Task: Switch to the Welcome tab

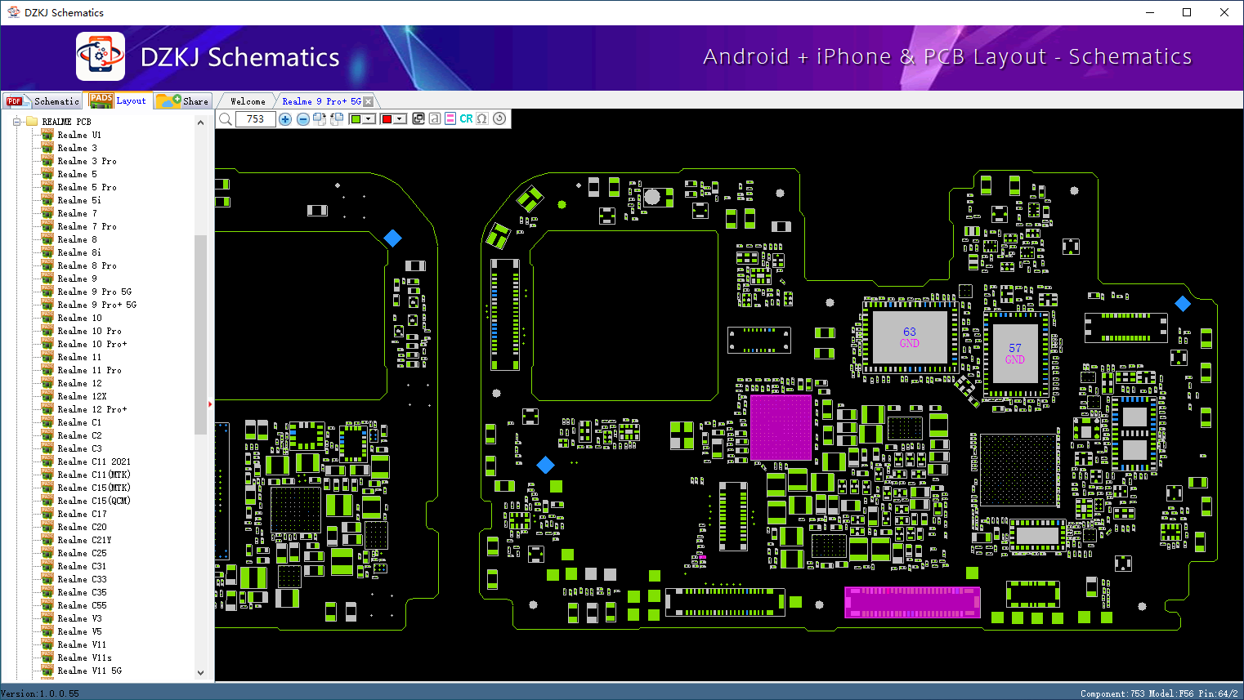Action: 248,101
